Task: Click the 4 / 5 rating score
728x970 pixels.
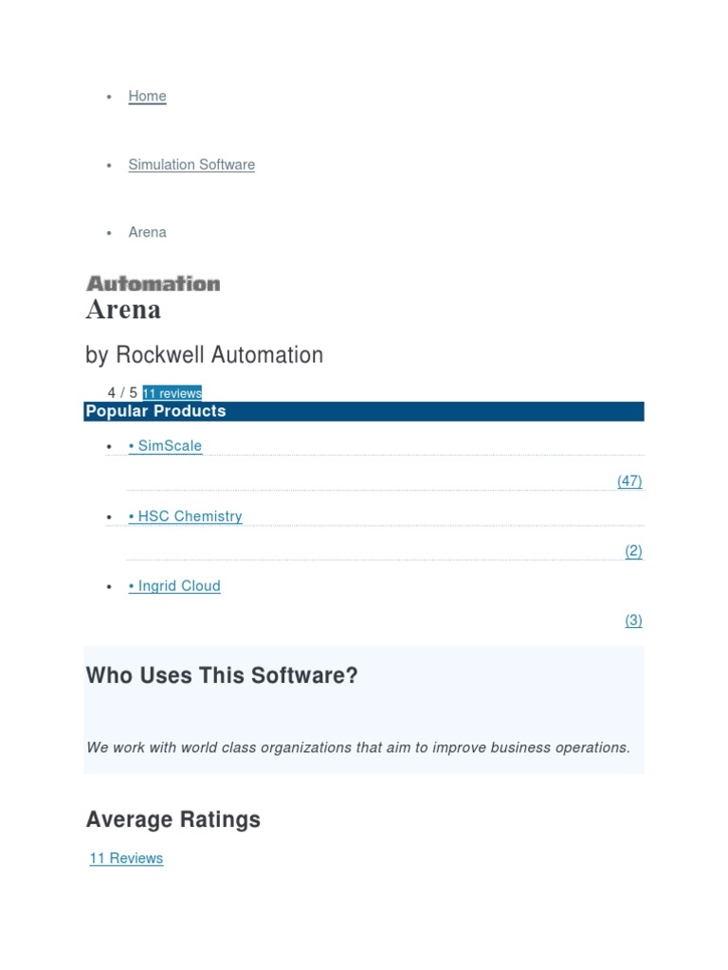Action: pos(122,392)
